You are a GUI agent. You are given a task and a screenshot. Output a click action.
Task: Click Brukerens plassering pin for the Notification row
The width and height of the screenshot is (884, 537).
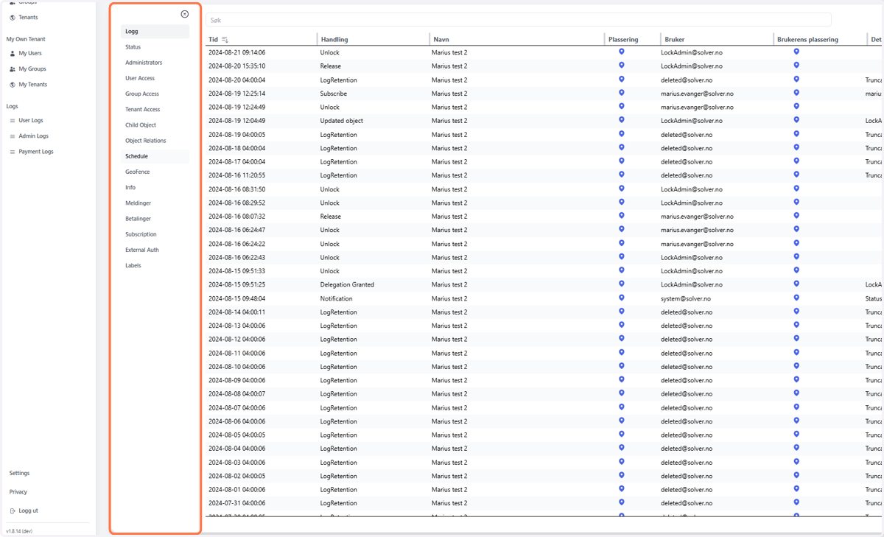[x=796, y=298]
